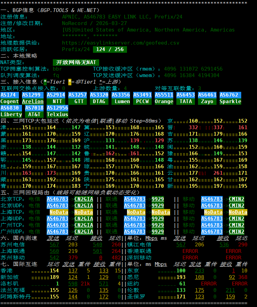Select the Lumen provider label

121,101
